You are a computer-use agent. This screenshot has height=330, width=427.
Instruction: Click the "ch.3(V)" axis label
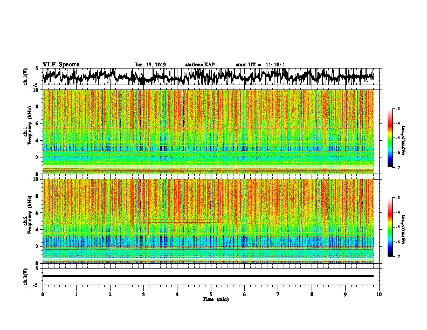tap(26, 277)
